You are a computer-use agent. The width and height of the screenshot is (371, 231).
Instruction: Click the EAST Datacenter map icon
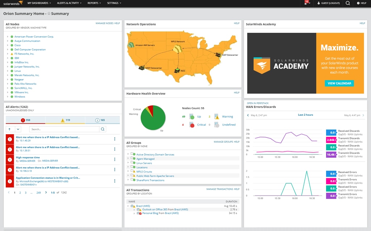pyautogui.click(x=218, y=55)
